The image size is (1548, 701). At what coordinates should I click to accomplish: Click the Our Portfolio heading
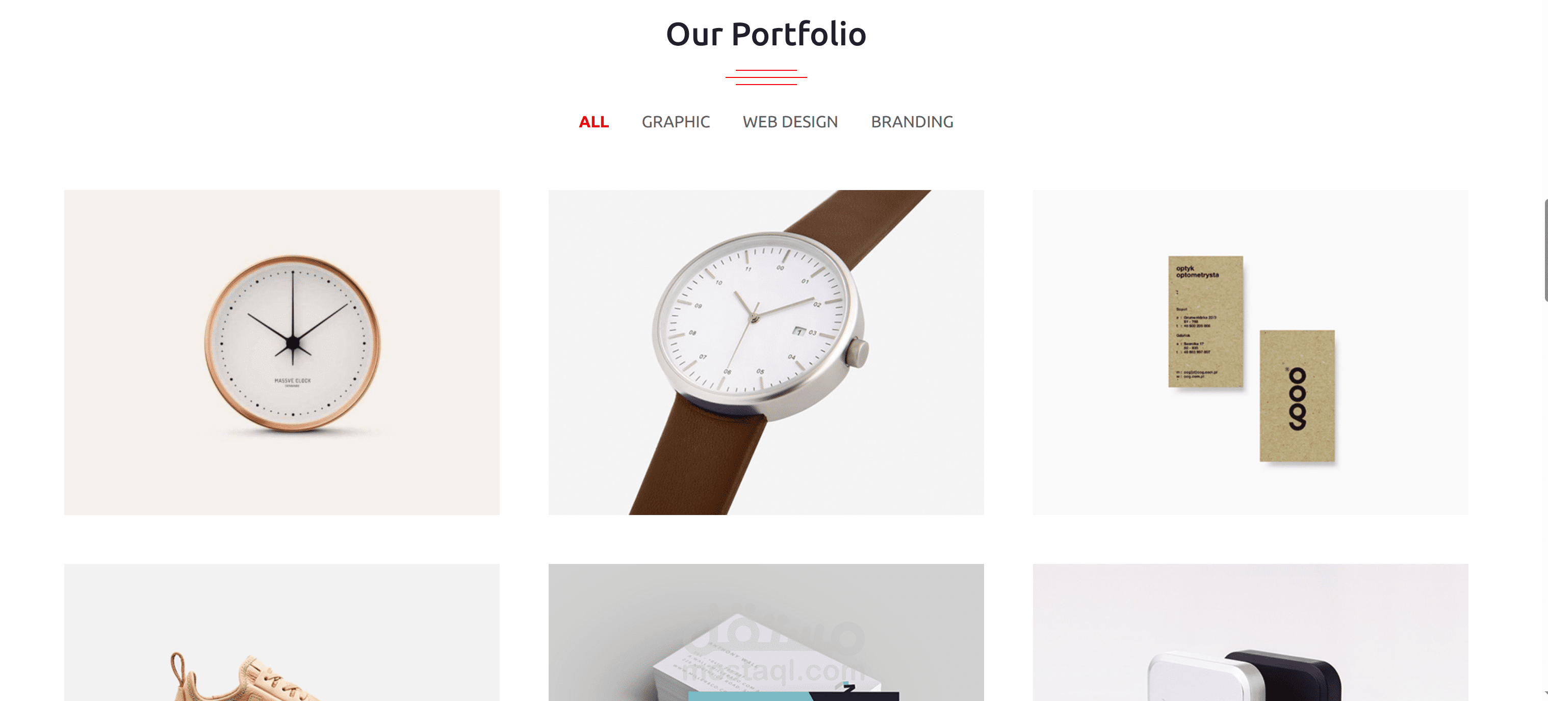(766, 34)
